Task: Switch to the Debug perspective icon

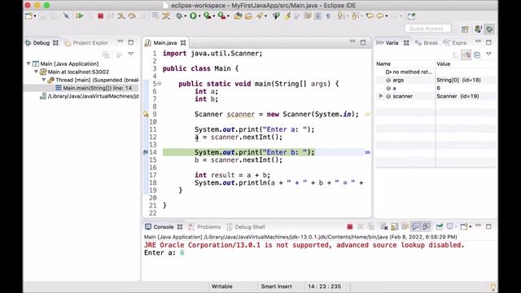Action: tap(489, 29)
